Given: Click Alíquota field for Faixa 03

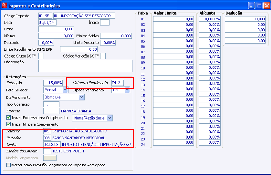Looking at the screenshot, I should [x=209, y=30].
